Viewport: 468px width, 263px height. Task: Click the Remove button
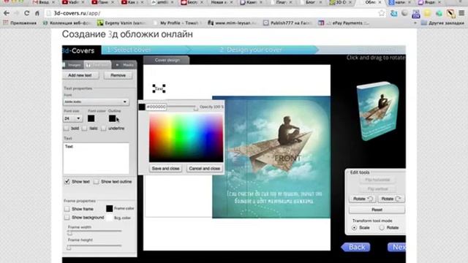(118, 75)
